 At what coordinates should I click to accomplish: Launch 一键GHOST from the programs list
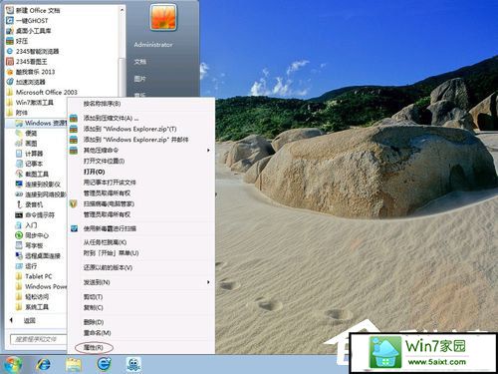pos(27,21)
